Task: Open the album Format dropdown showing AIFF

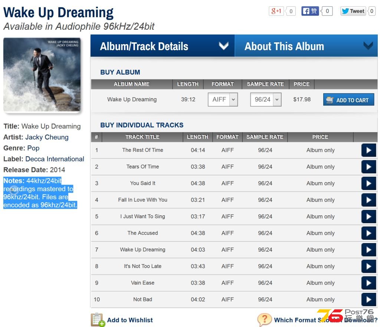Action: pos(223,99)
